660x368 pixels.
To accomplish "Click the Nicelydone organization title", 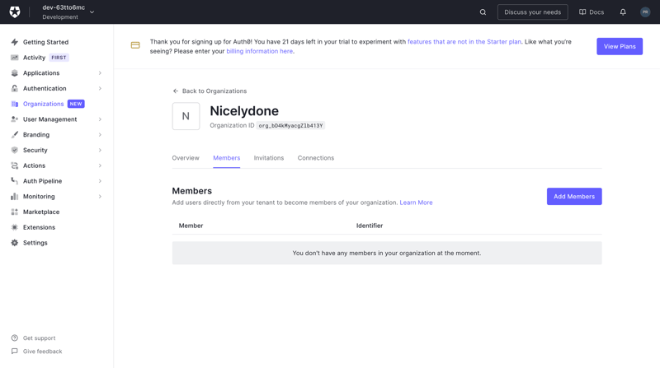I will [244, 111].
